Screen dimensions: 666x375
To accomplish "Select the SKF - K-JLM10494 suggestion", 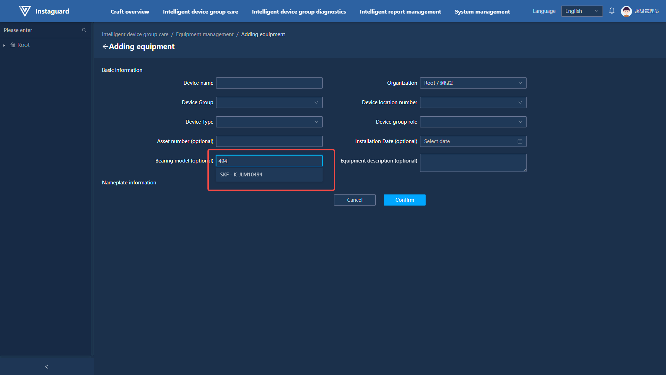I will coord(241,175).
